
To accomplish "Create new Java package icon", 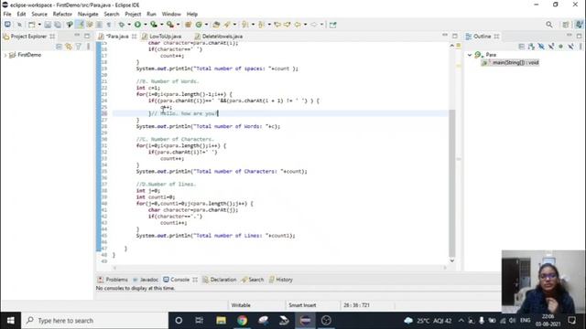I will point(188,25).
